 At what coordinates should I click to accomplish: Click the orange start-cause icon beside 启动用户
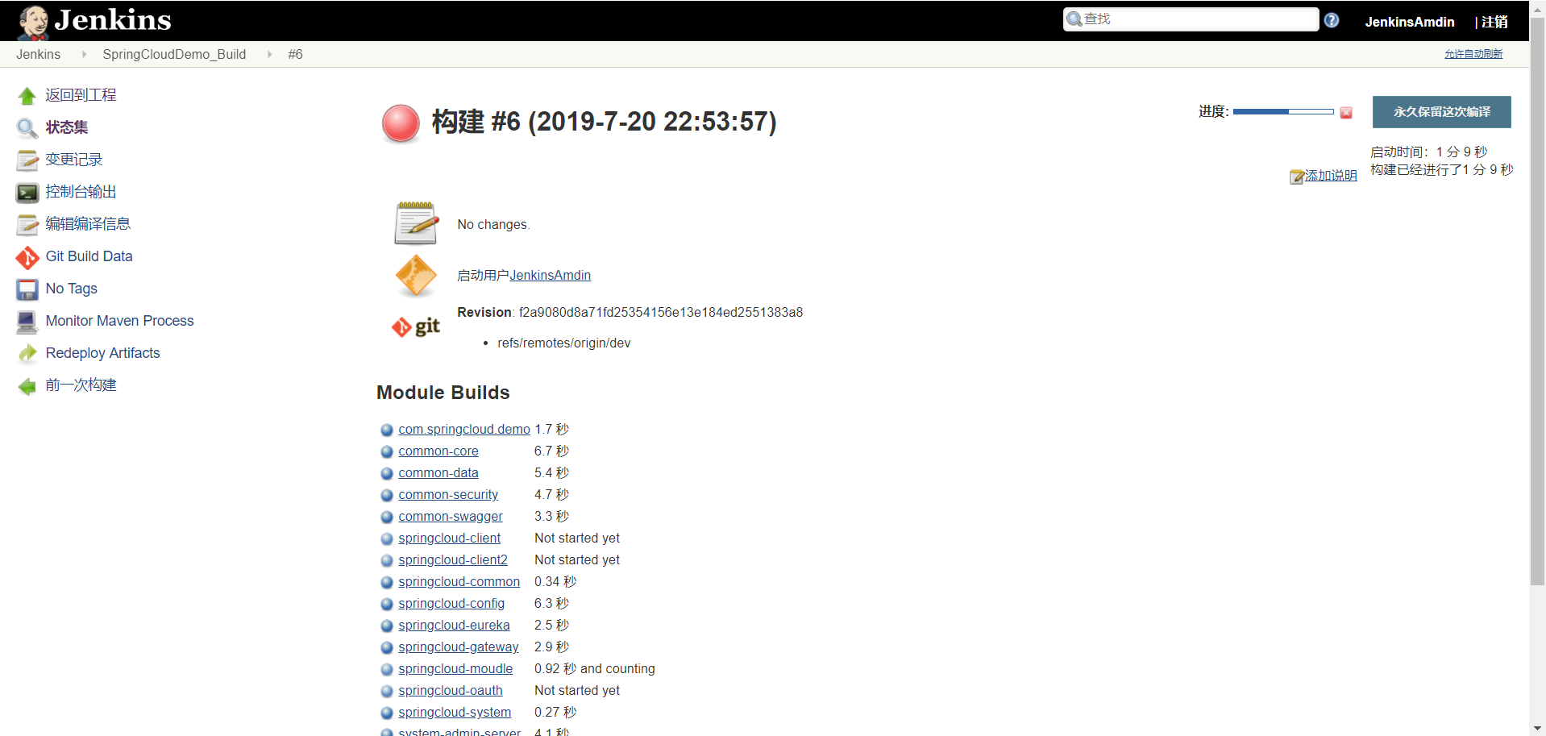point(416,276)
